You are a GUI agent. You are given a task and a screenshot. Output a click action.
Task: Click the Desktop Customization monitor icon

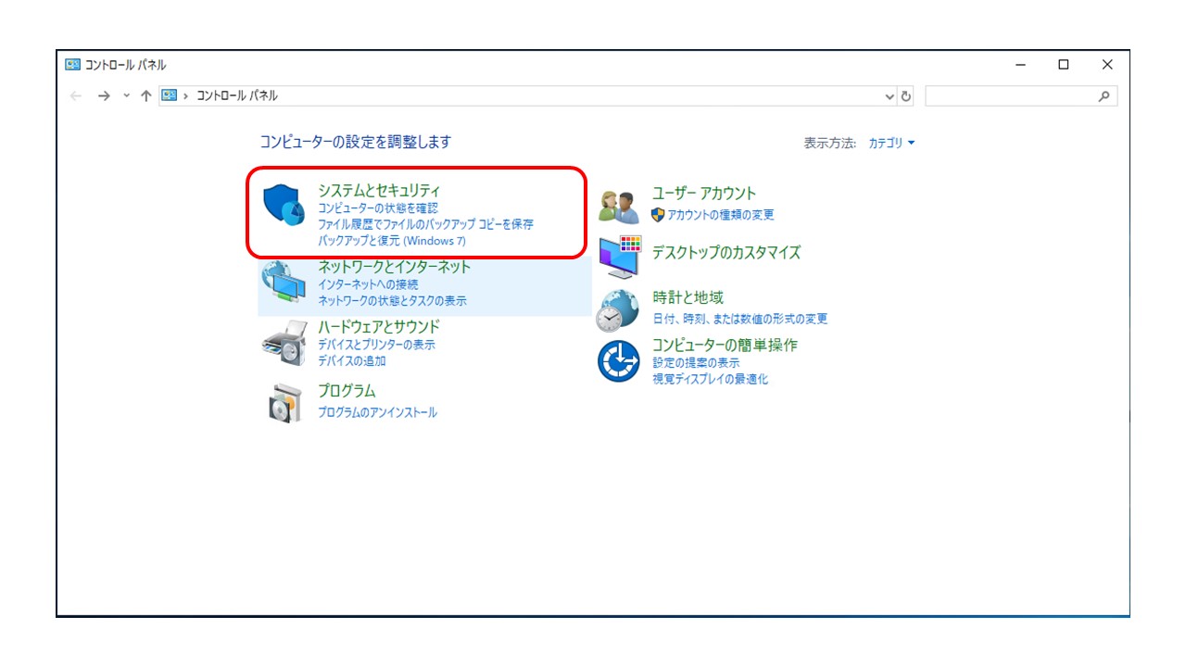click(619, 256)
